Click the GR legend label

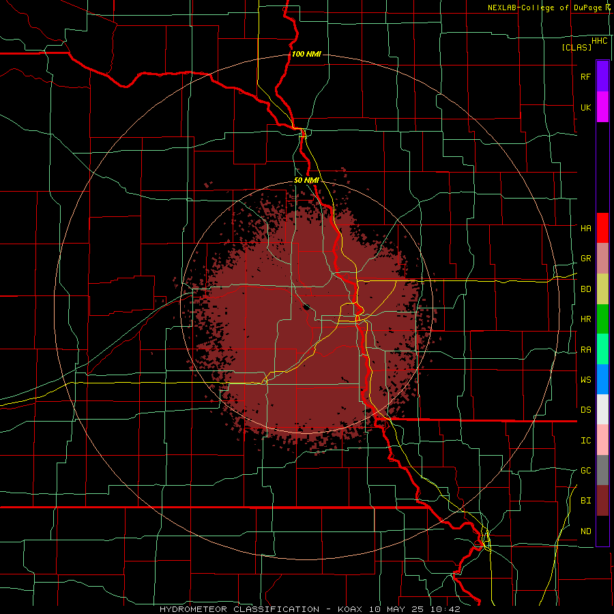(x=585, y=259)
